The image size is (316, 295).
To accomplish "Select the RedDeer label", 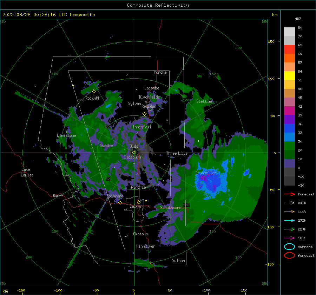I will pyautogui.click(x=149, y=106).
